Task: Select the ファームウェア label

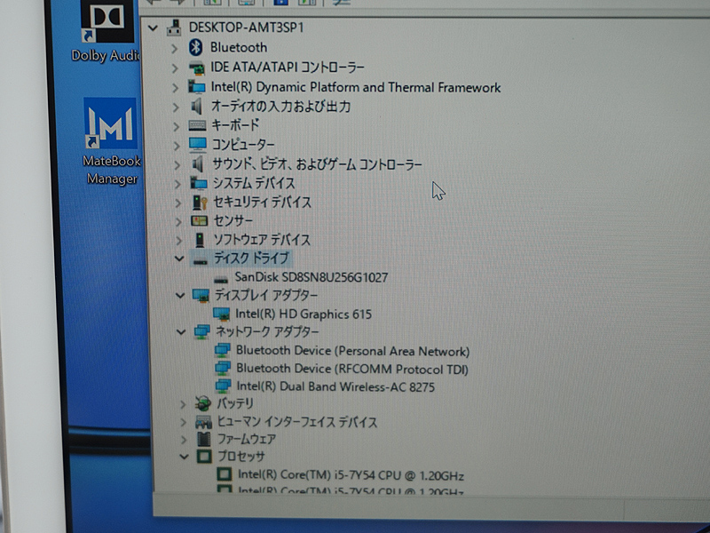Action: 247,439
